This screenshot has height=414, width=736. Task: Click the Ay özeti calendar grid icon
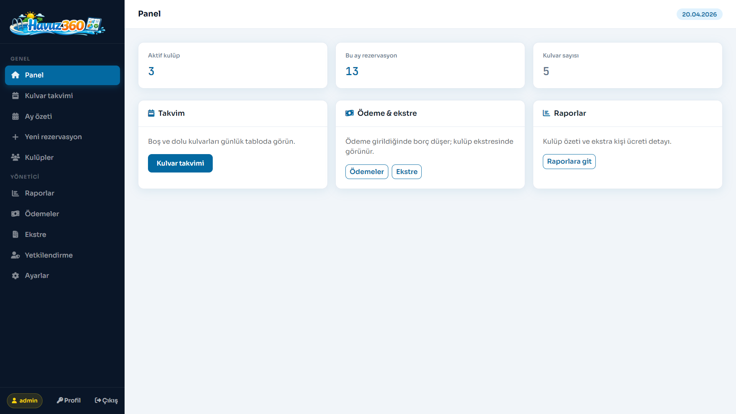[x=15, y=117]
